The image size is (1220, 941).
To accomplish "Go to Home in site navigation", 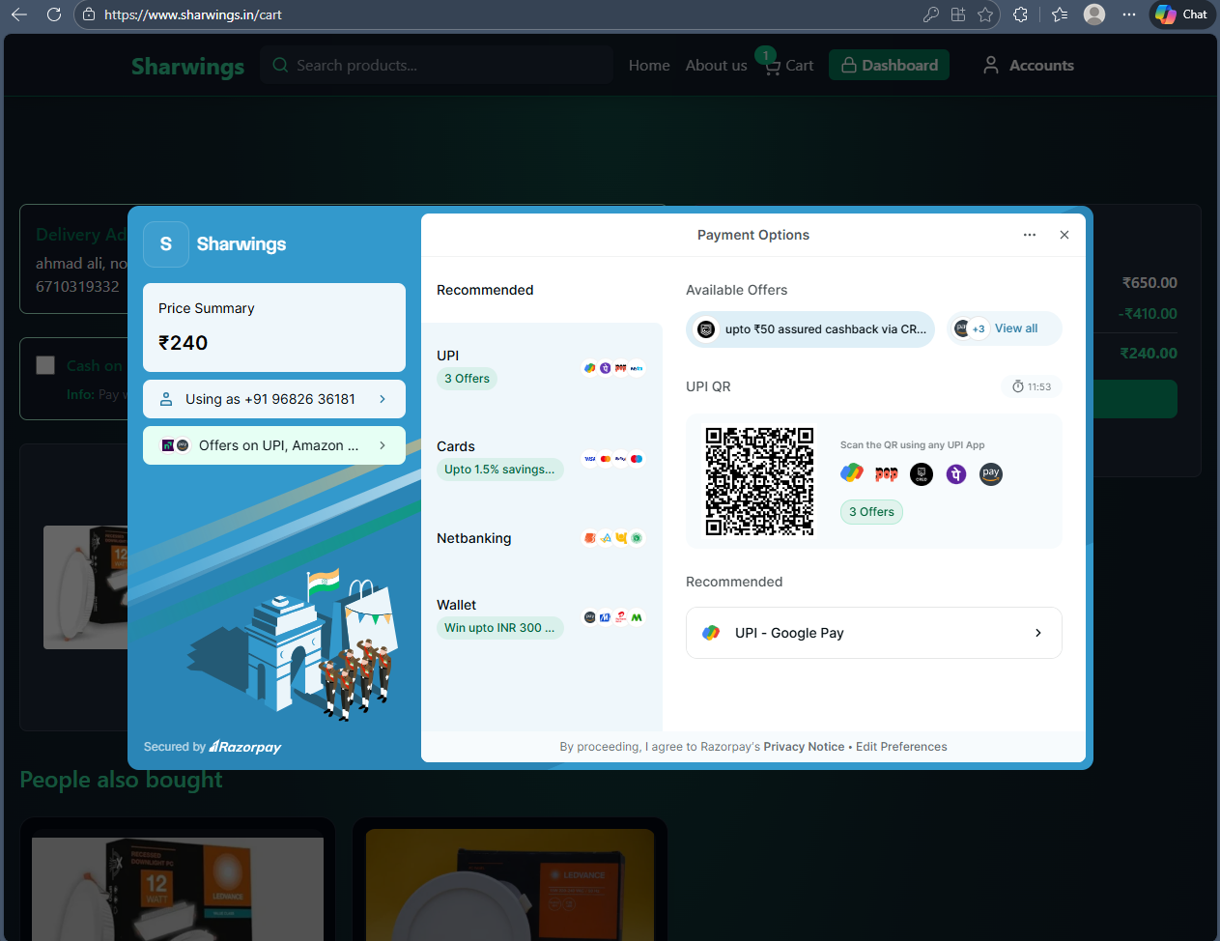I will (649, 66).
